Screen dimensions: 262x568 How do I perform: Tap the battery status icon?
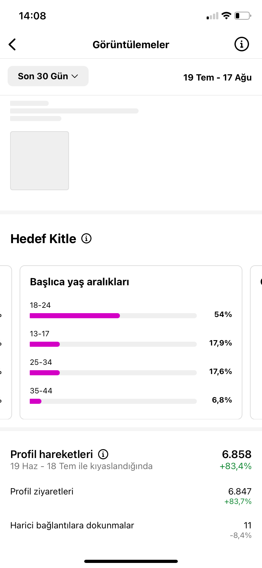point(243,16)
